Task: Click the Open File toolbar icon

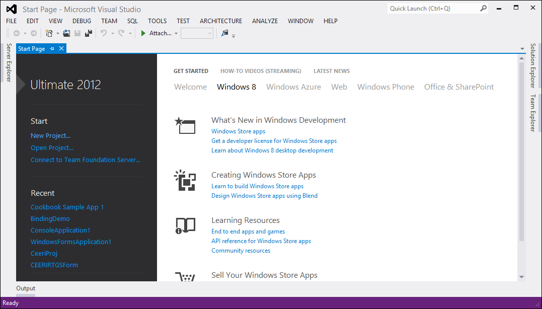Action: [66, 33]
